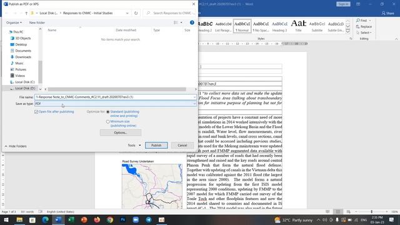Screen dimensions: 400x225
Task: Expand address bar path dropdown
Action: [127, 13]
